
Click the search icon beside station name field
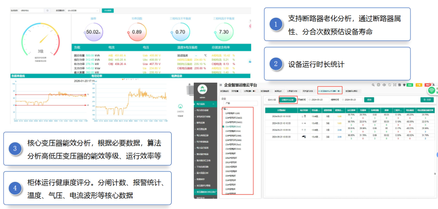coord(47,11)
